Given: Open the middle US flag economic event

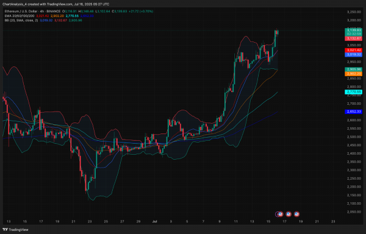Looking at the screenshot, I should (289, 214).
